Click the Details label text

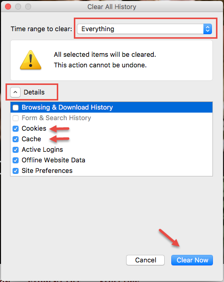pos(34,92)
